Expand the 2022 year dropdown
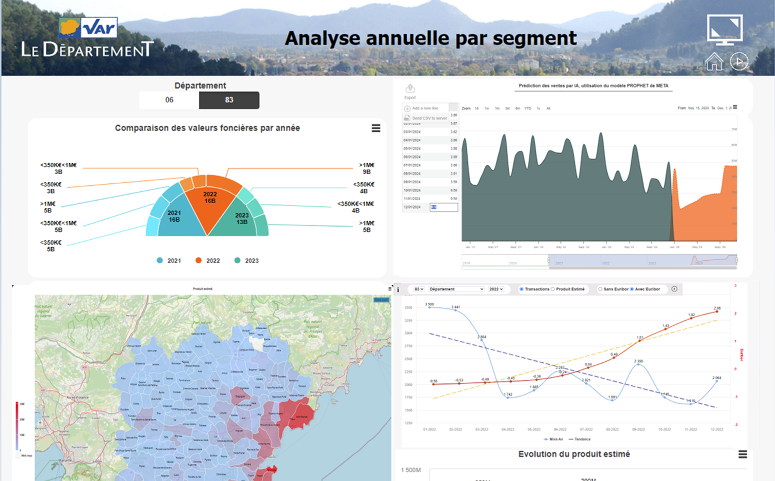 (496, 289)
